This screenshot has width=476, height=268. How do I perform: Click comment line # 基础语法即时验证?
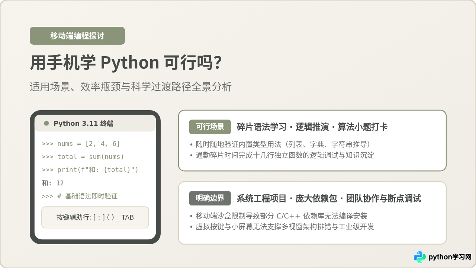[x=80, y=196]
